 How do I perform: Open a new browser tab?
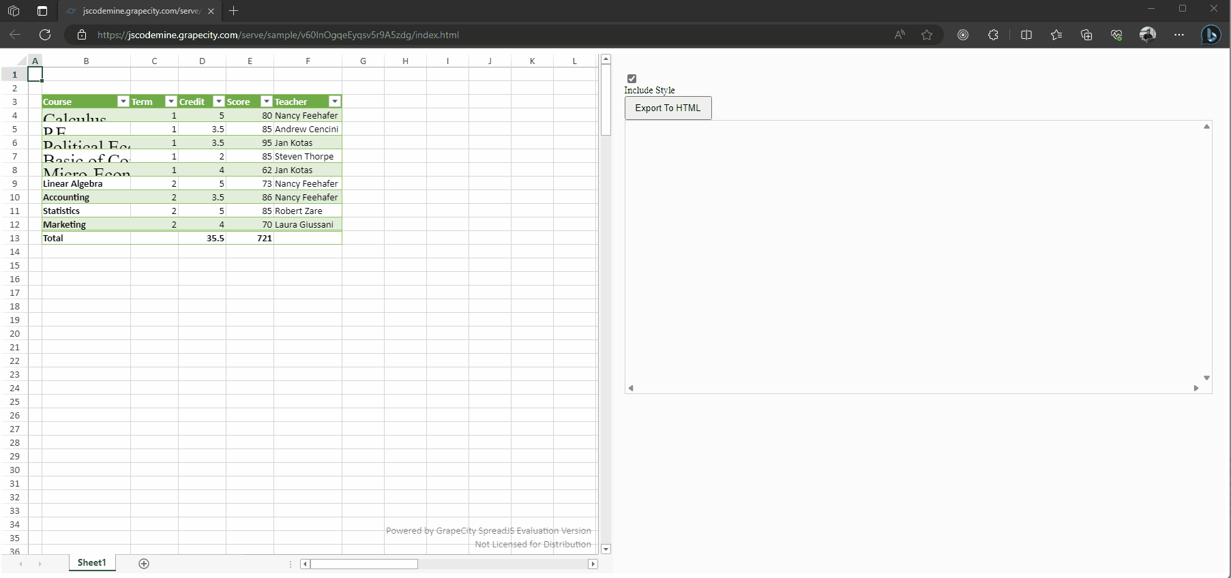pyautogui.click(x=234, y=11)
